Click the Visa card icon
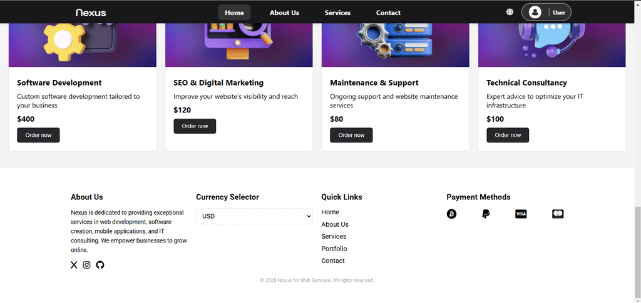 coord(521,214)
